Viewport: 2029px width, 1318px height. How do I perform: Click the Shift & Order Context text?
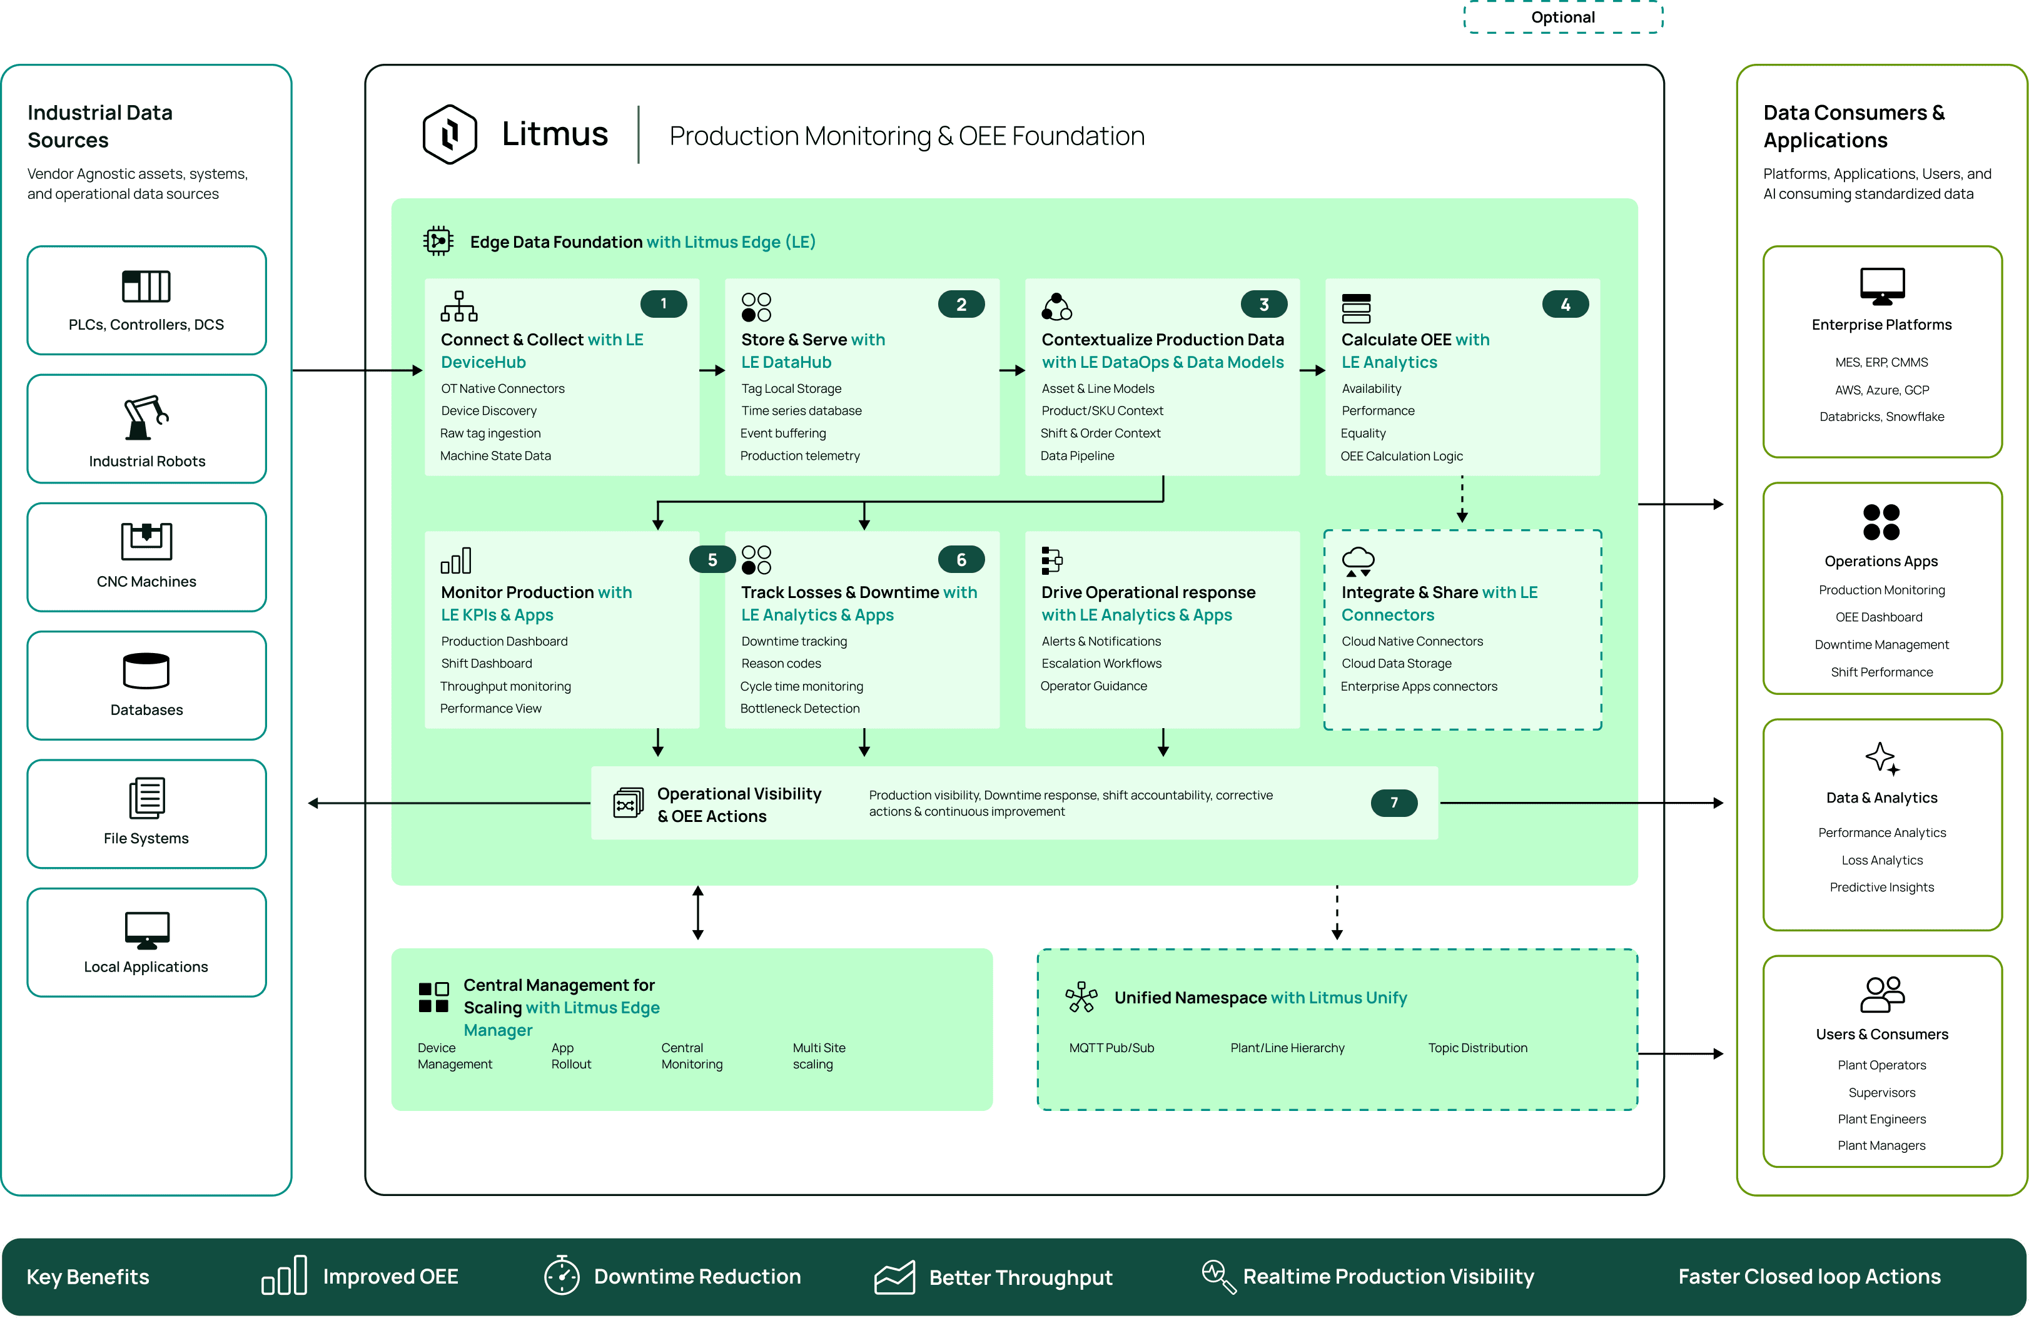(x=1101, y=433)
